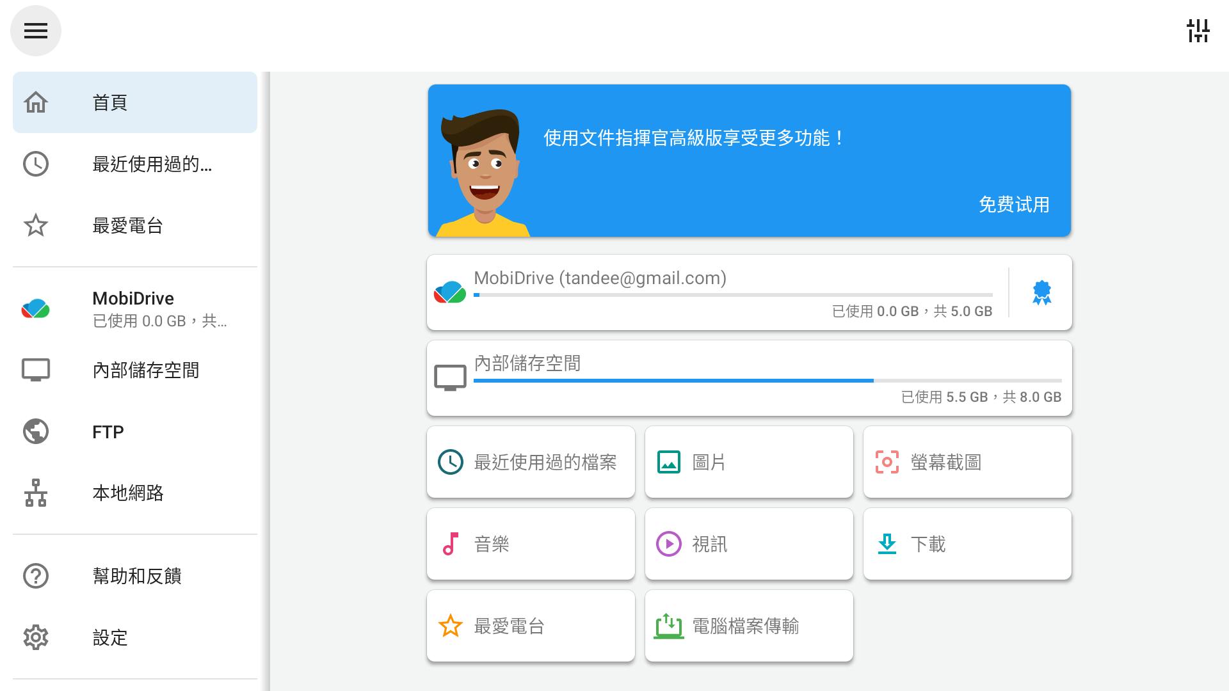
Task: Open 設定 settings in the sidebar
Action: click(x=135, y=637)
